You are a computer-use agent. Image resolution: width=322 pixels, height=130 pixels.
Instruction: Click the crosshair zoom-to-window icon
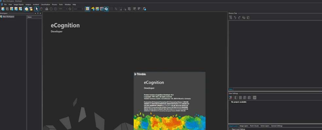coord(70,9)
